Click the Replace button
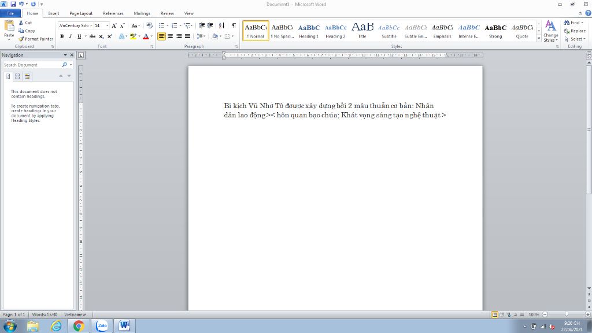 [575, 31]
